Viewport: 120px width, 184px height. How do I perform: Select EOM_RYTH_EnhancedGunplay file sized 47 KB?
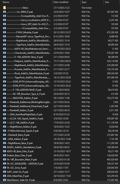click(x=29, y=86)
